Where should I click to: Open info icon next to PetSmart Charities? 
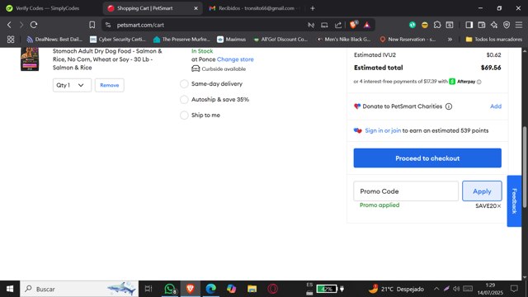[449, 106]
